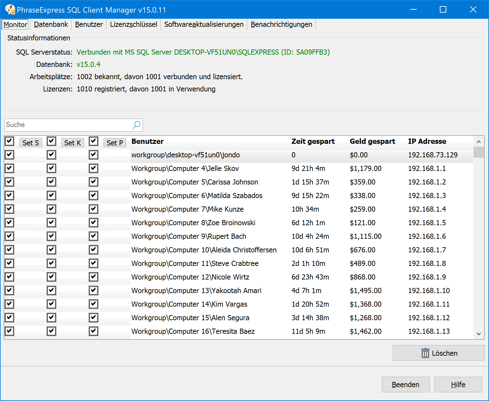Select user Computer 10\Aleida Christoffersen
The image size is (489, 401).
point(204,250)
